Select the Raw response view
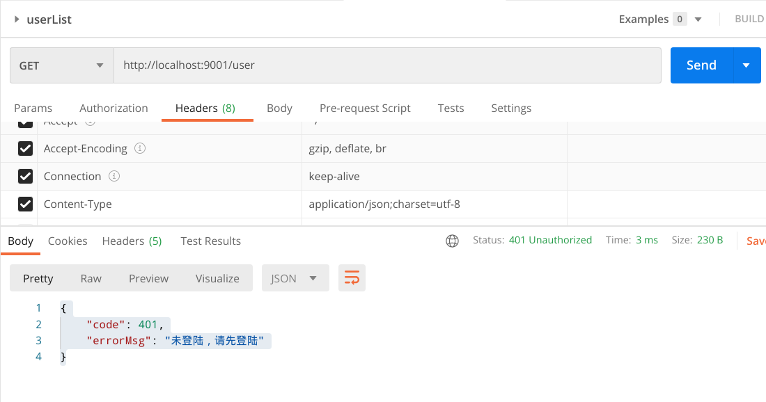Image resolution: width=766 pixels, height=402 pixels. (91, 278)
